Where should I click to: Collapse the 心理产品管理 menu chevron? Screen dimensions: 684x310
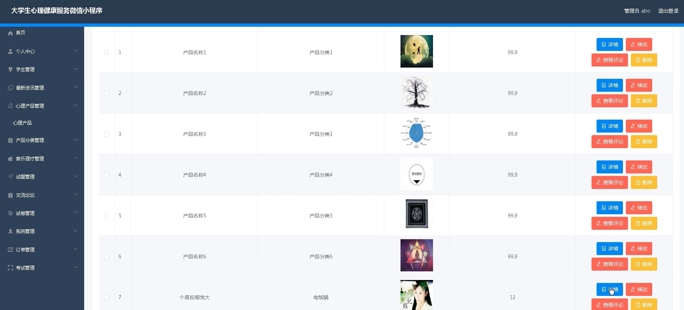pyautogui.click(x=75, y=106)
